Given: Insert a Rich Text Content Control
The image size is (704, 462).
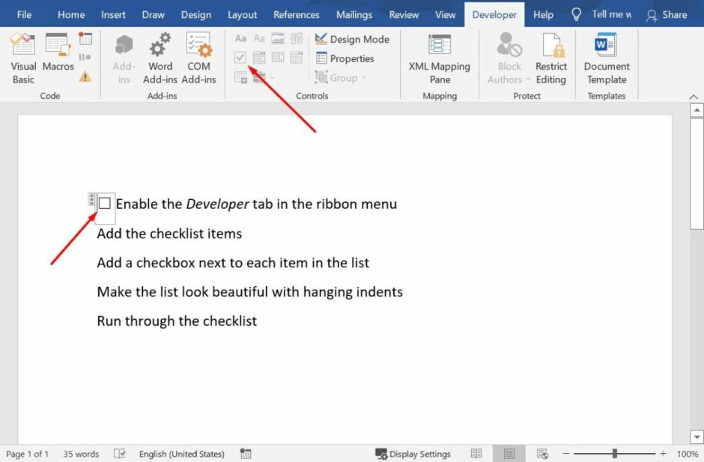Looking at the screenshot, I should pos(240,38).
